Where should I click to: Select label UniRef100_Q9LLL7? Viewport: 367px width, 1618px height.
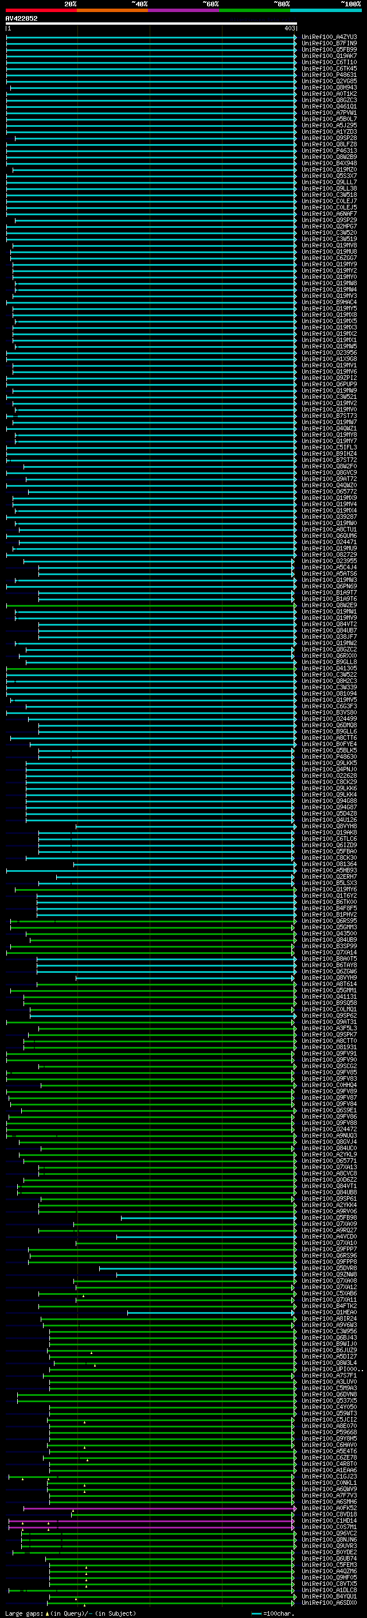coord(329,182)
